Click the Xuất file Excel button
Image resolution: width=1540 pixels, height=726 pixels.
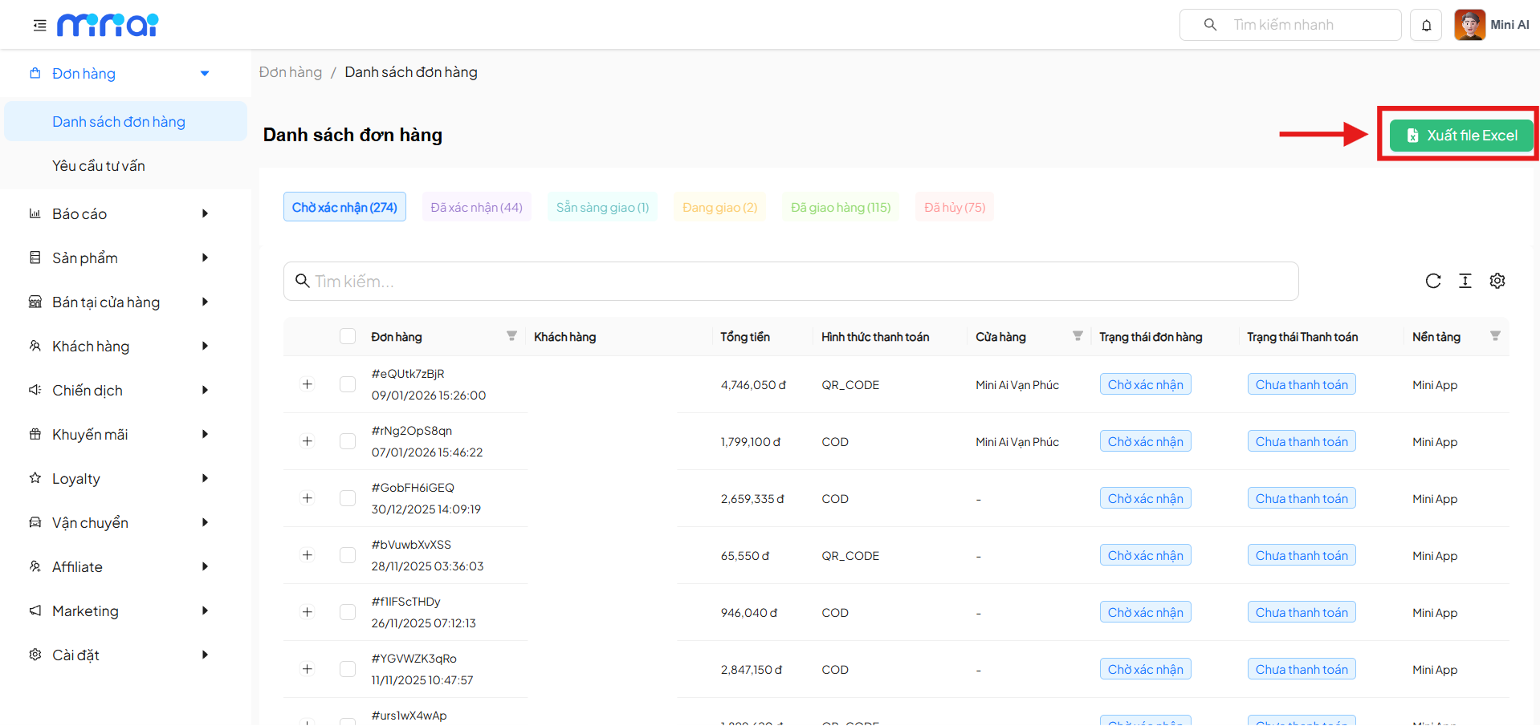click(x=1461, y=136)
